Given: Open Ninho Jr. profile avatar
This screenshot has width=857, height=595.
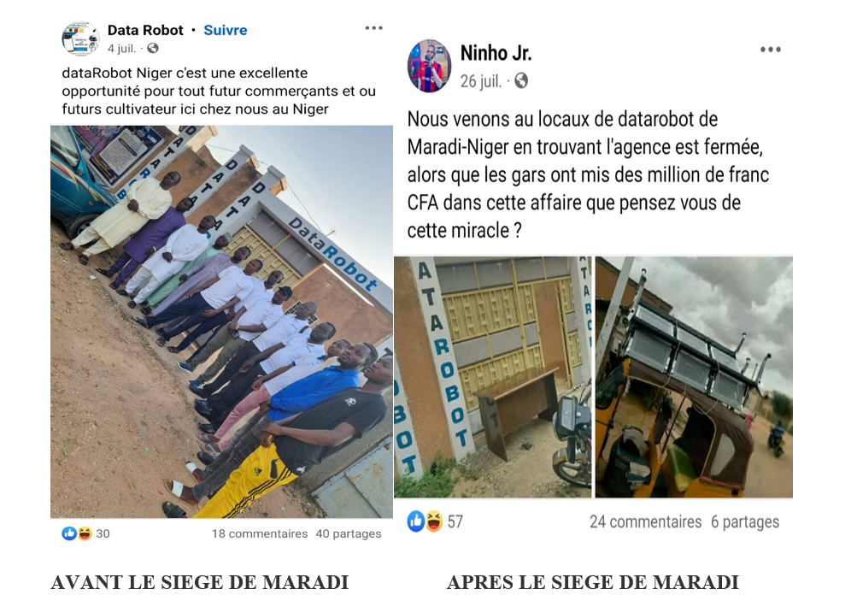Looking at the screenshot, I should (429, 66).
